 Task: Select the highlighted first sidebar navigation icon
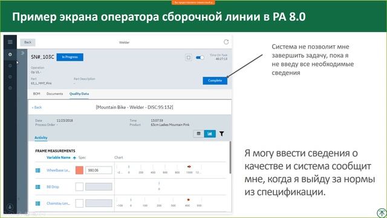coord(10,54)
